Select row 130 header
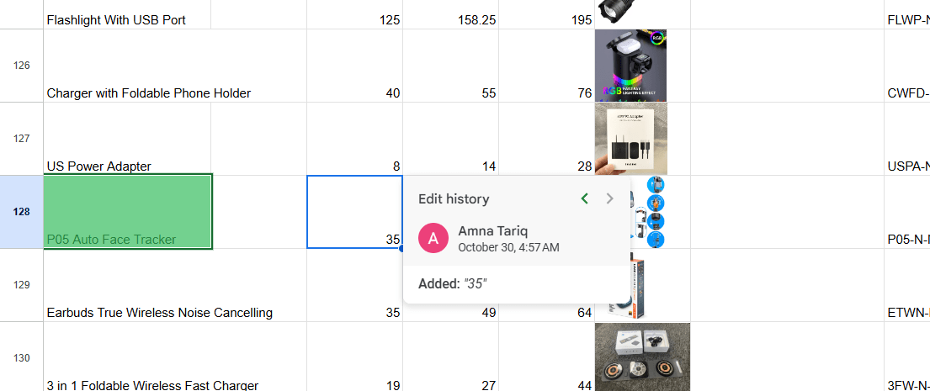 coord(21,357)
